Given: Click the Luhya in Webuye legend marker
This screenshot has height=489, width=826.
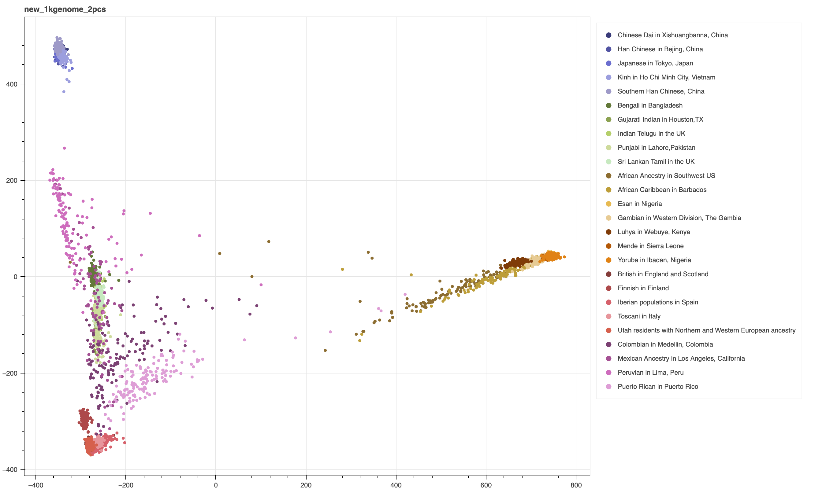Looking at the screenshot, I should pos(608,232).
